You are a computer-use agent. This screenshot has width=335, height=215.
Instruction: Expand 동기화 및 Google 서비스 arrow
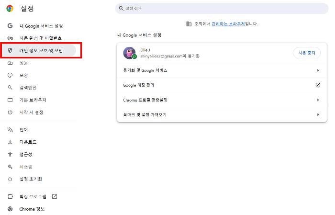pyautogui.click(x=318, y=70)
